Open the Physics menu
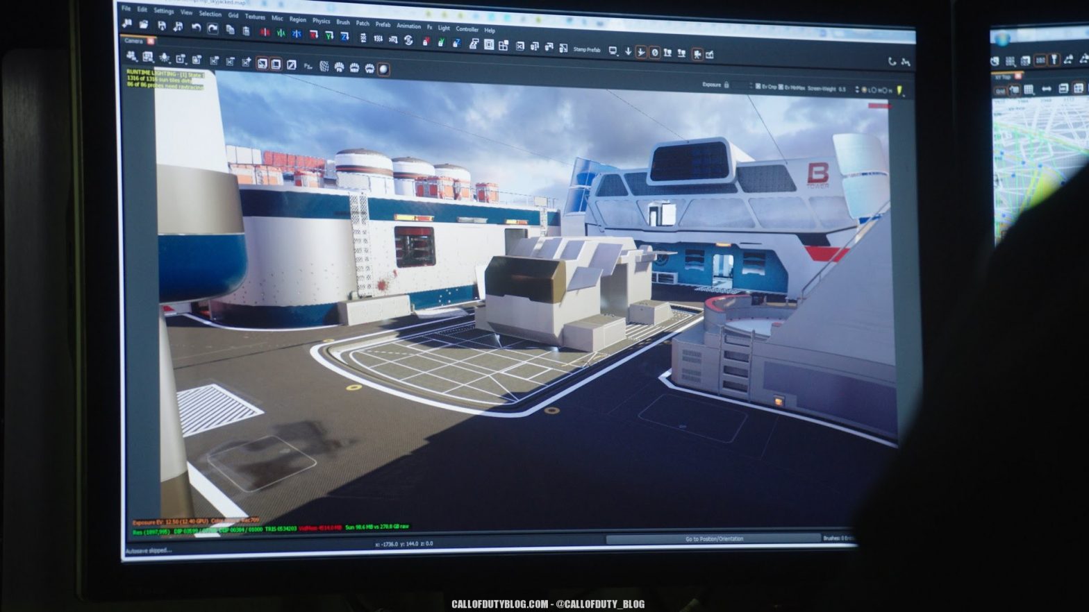The height and width of the screenshot is (612, 1089). pyautogui.click(x=321, y=21)
